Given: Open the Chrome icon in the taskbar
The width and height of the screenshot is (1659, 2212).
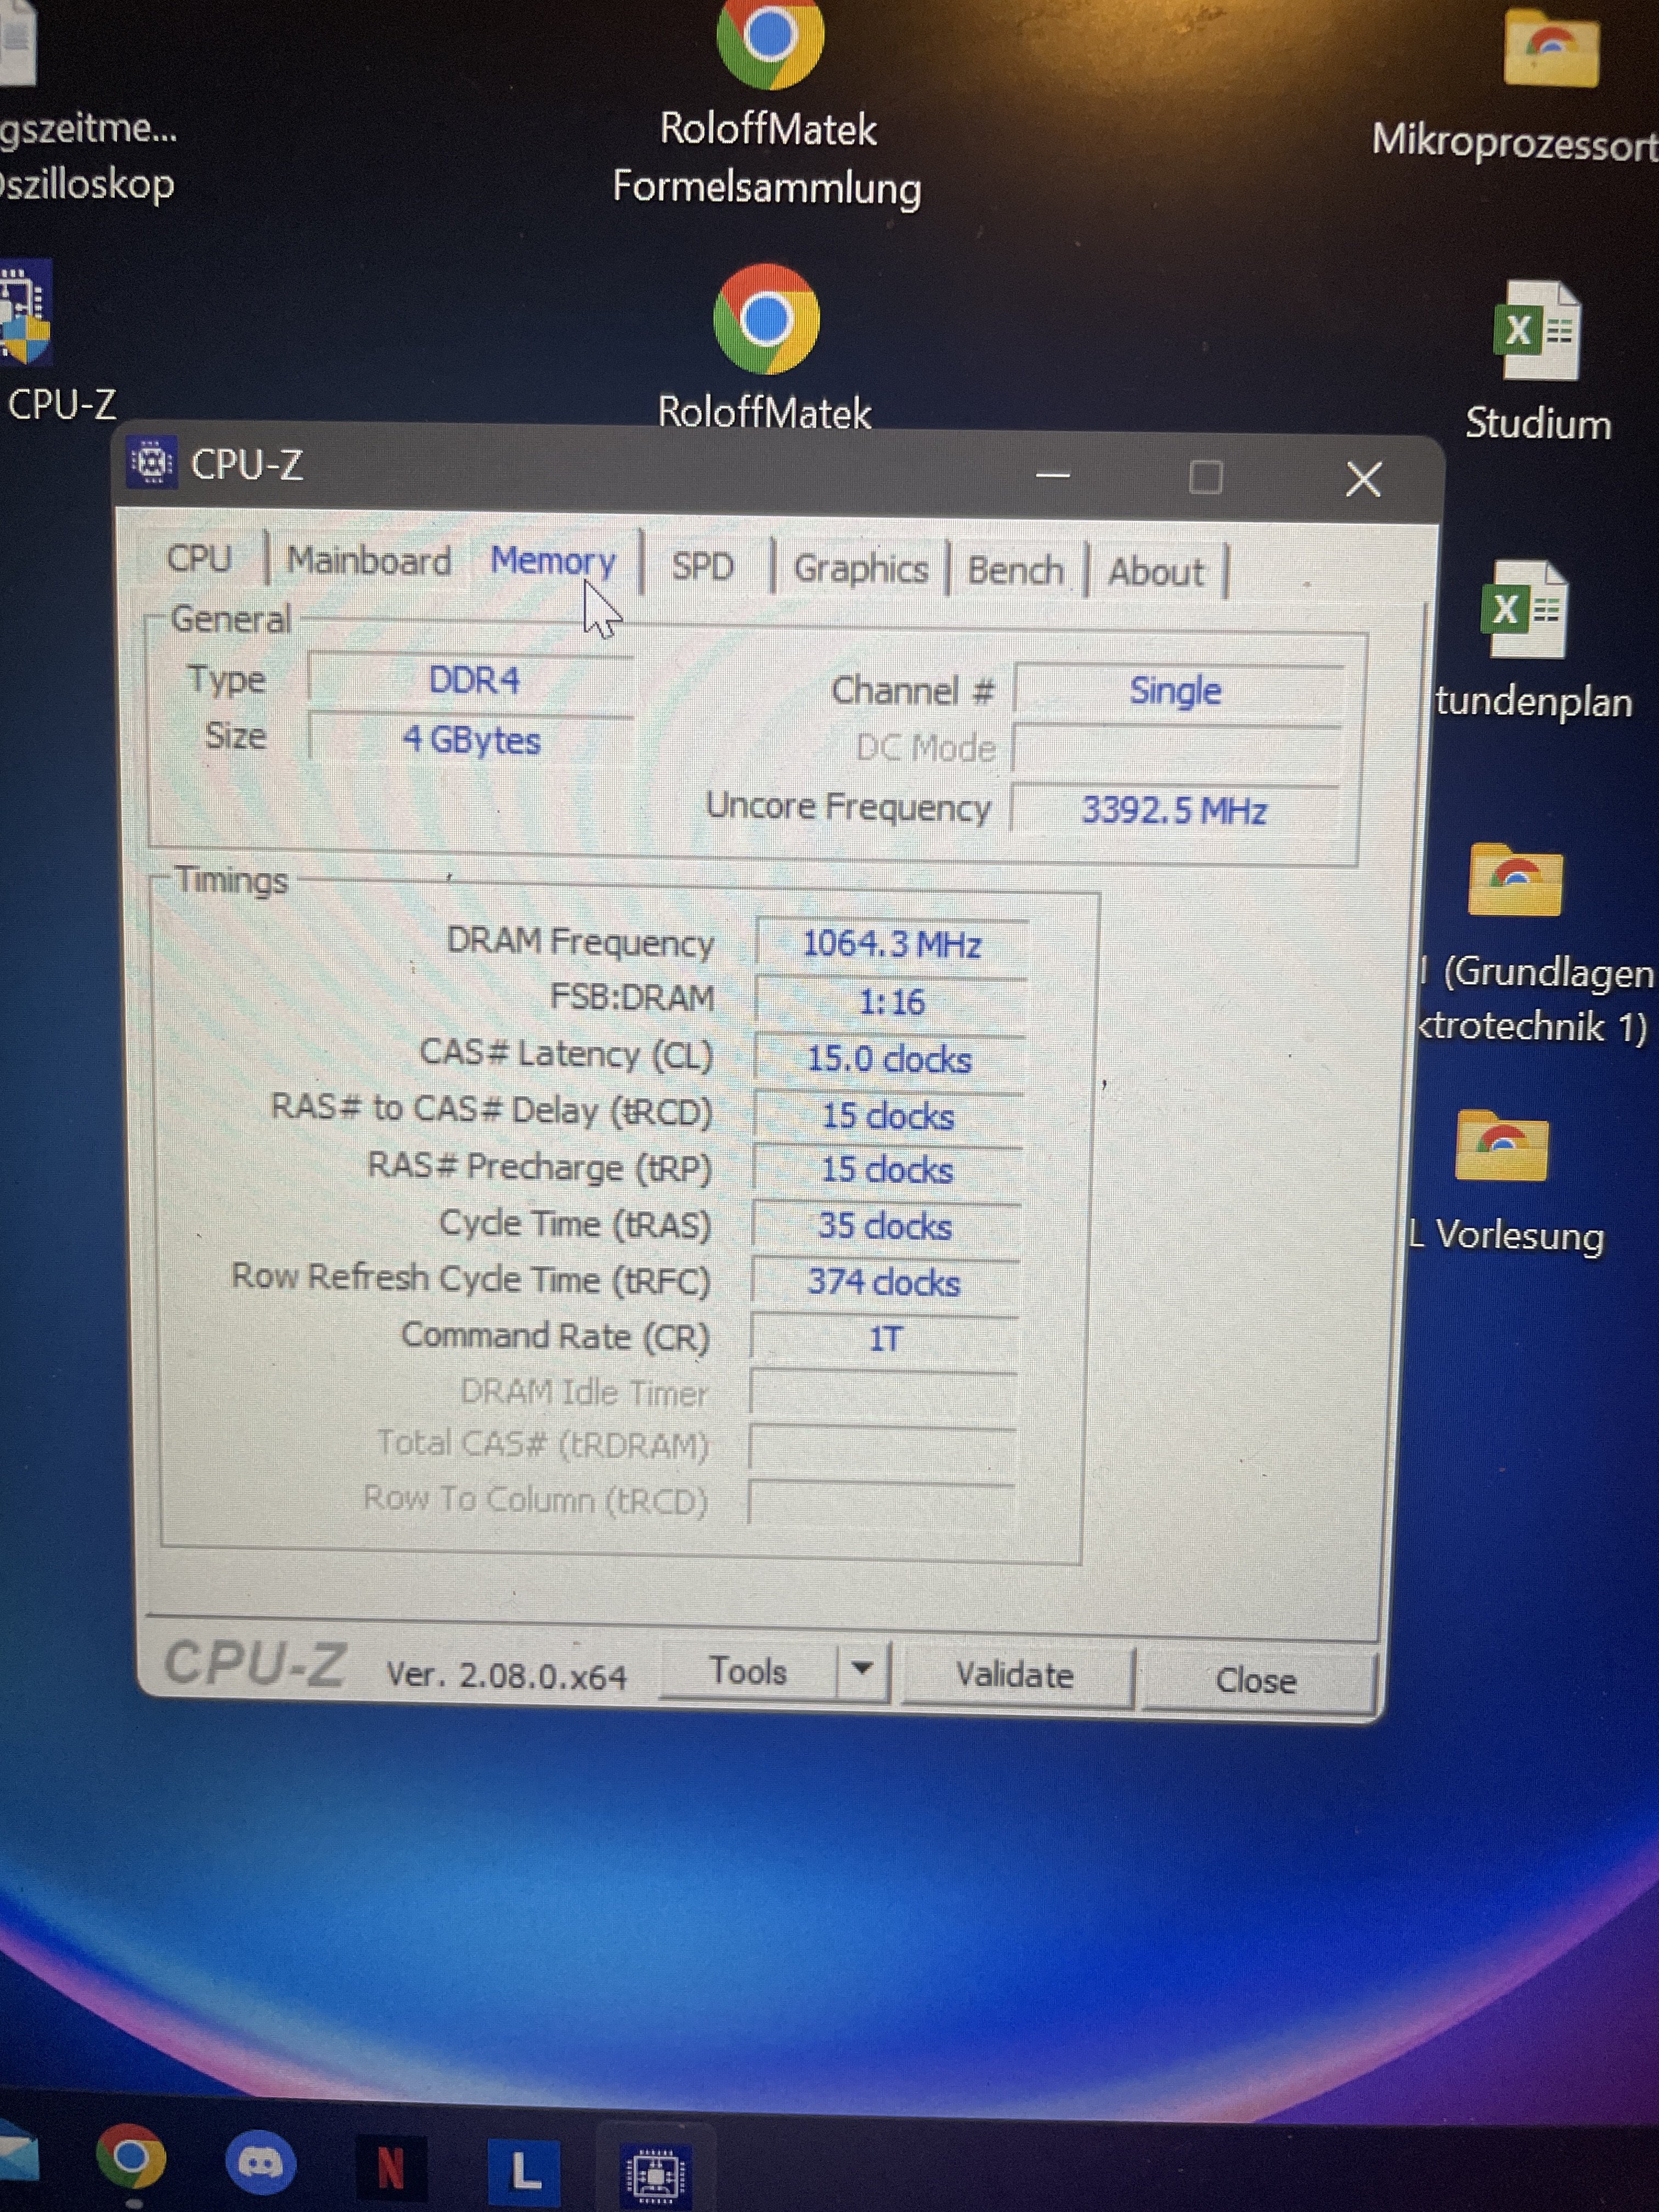Looking at the screenshot, I should pyautogui.click(x=131, y=2156).
